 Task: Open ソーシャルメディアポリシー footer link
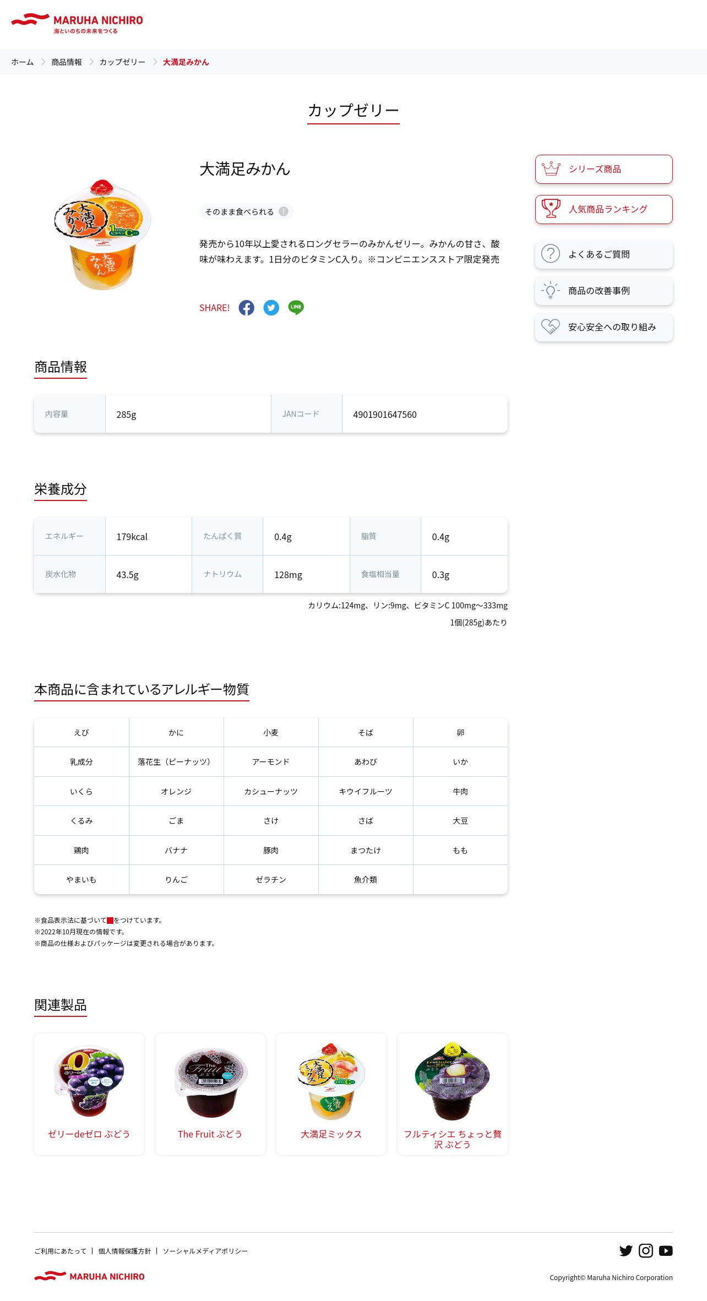click(x=205, y=1251)
